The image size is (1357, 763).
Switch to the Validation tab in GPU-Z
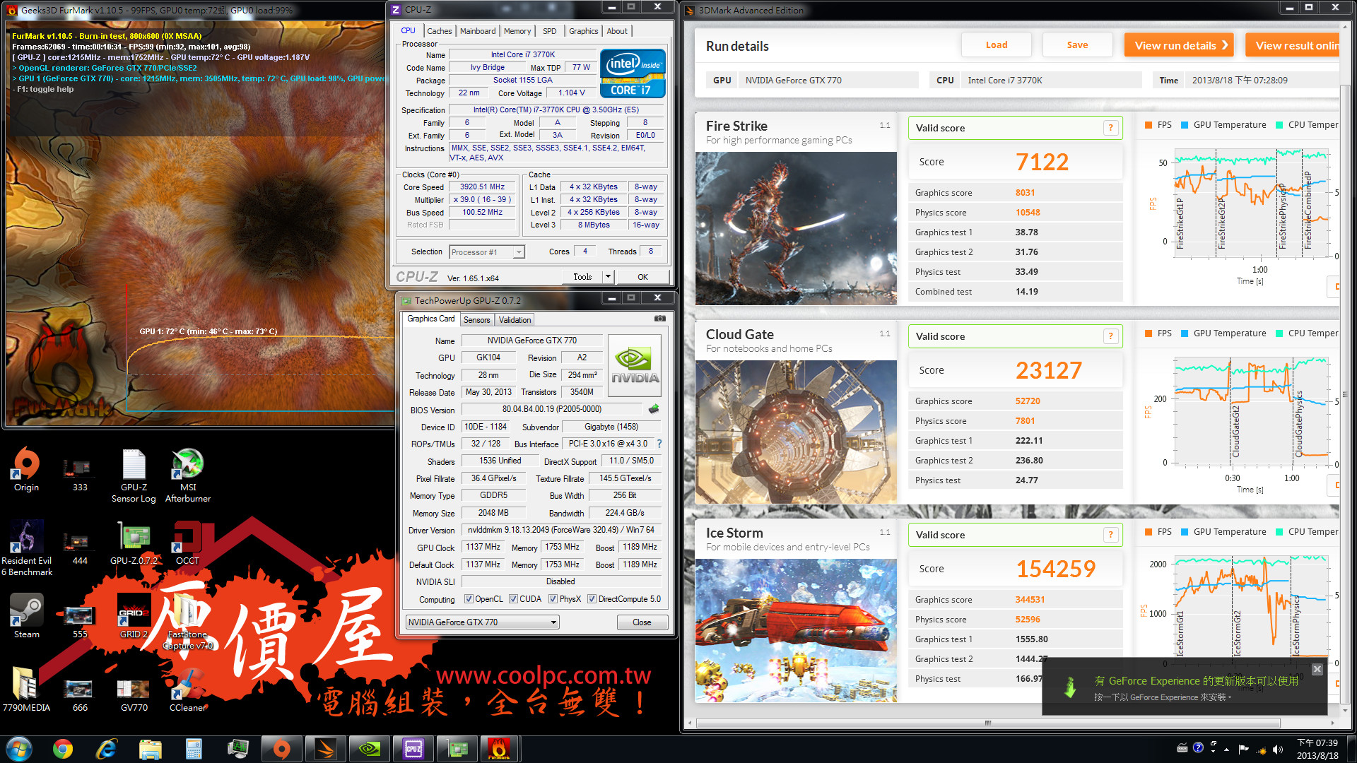pyautogui.click(x=515, y=320)
